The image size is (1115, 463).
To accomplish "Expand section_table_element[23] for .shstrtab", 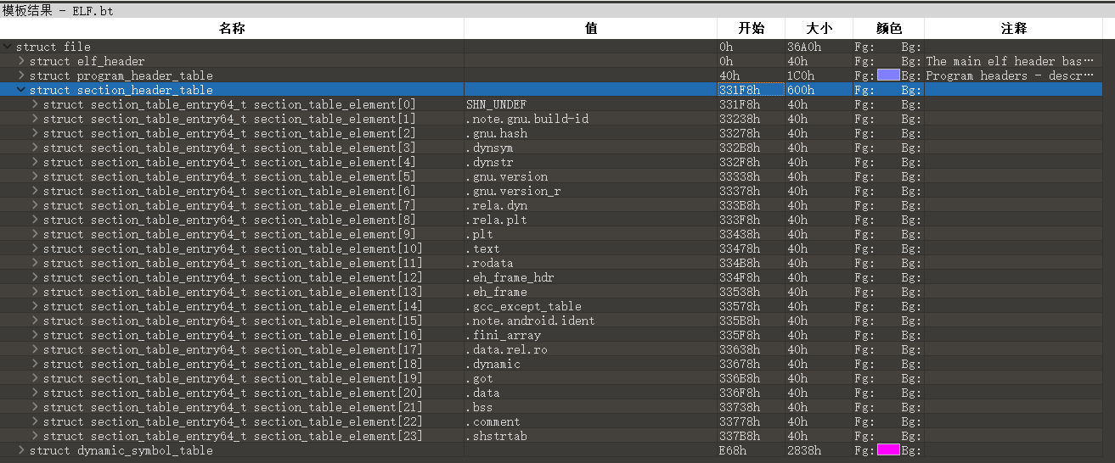I will 35,437.
